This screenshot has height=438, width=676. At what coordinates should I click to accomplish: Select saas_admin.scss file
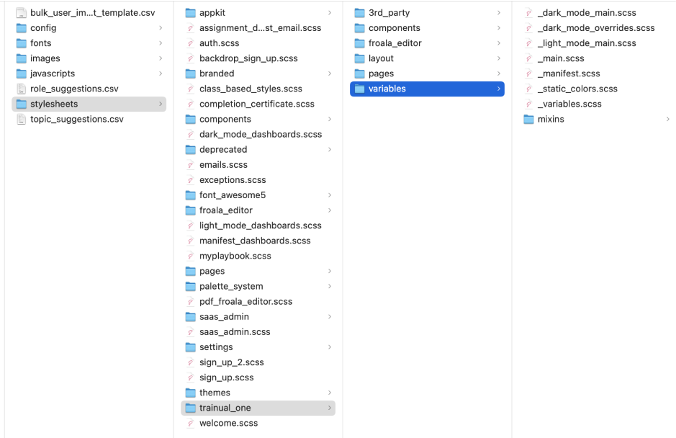pos(258,332)
